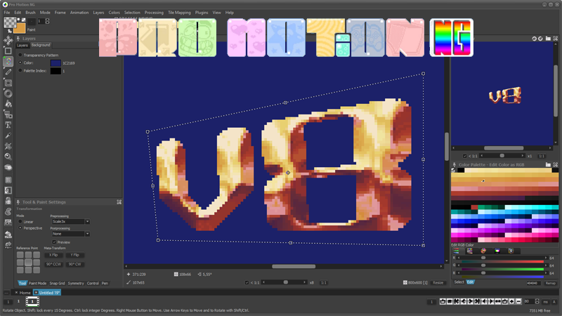Click the Remap button
Image resolution: width=562 pixels, height=316 pixels.
click(x=550, y=282)
